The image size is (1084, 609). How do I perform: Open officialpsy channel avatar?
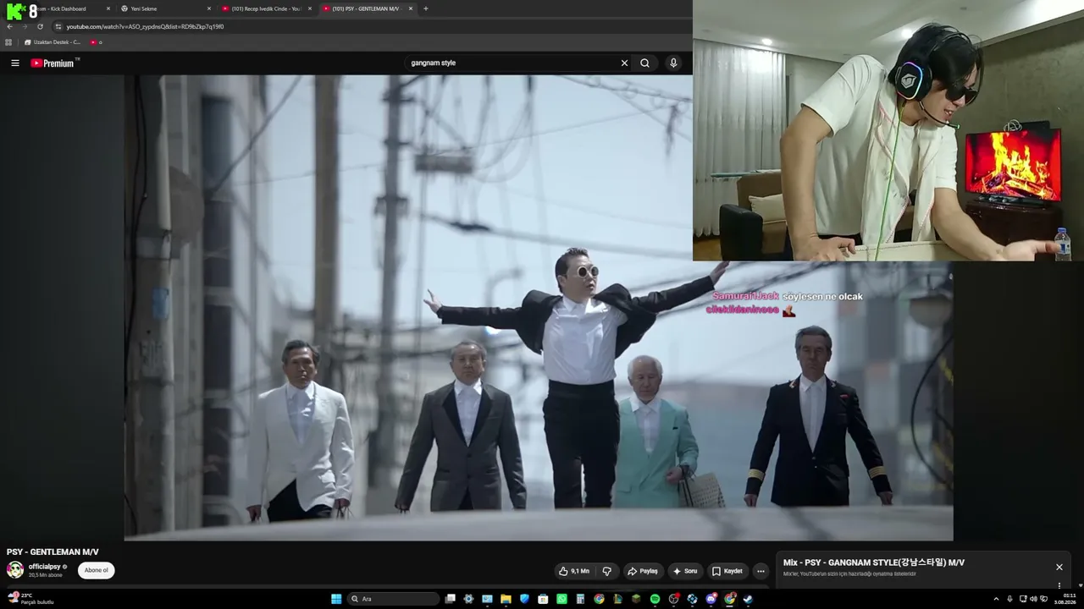(15, 570)
